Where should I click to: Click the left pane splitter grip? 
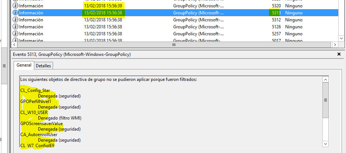coord(4,65)
